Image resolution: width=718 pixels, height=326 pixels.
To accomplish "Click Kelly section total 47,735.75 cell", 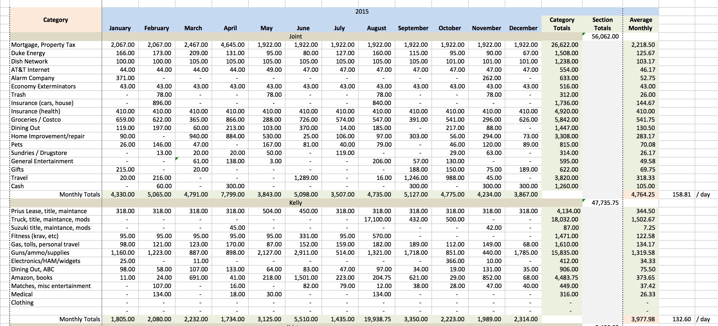I will point(605,203).
